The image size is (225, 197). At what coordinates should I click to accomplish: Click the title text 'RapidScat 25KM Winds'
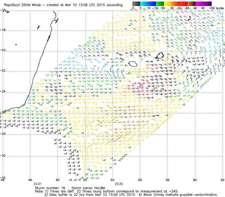pyautogui.click(x=22, y=5)
